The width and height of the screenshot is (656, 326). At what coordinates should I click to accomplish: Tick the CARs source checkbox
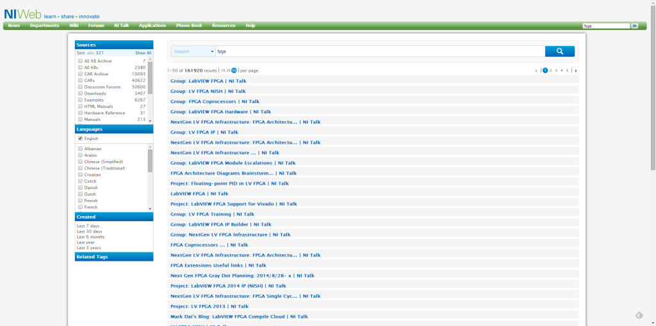(80, 80)
